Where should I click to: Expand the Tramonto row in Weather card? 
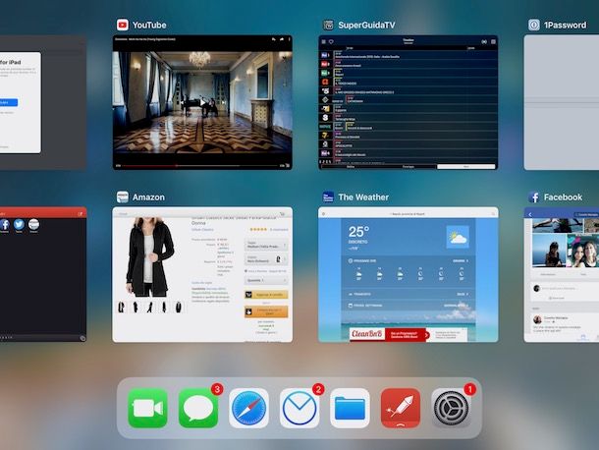(x=408, y=294)
